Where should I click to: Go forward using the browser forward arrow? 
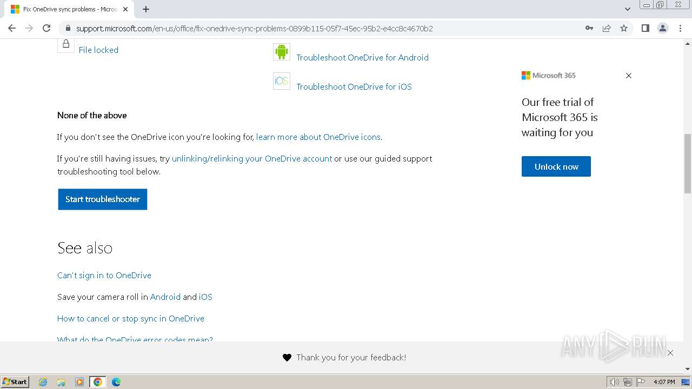tap(29, 28)
